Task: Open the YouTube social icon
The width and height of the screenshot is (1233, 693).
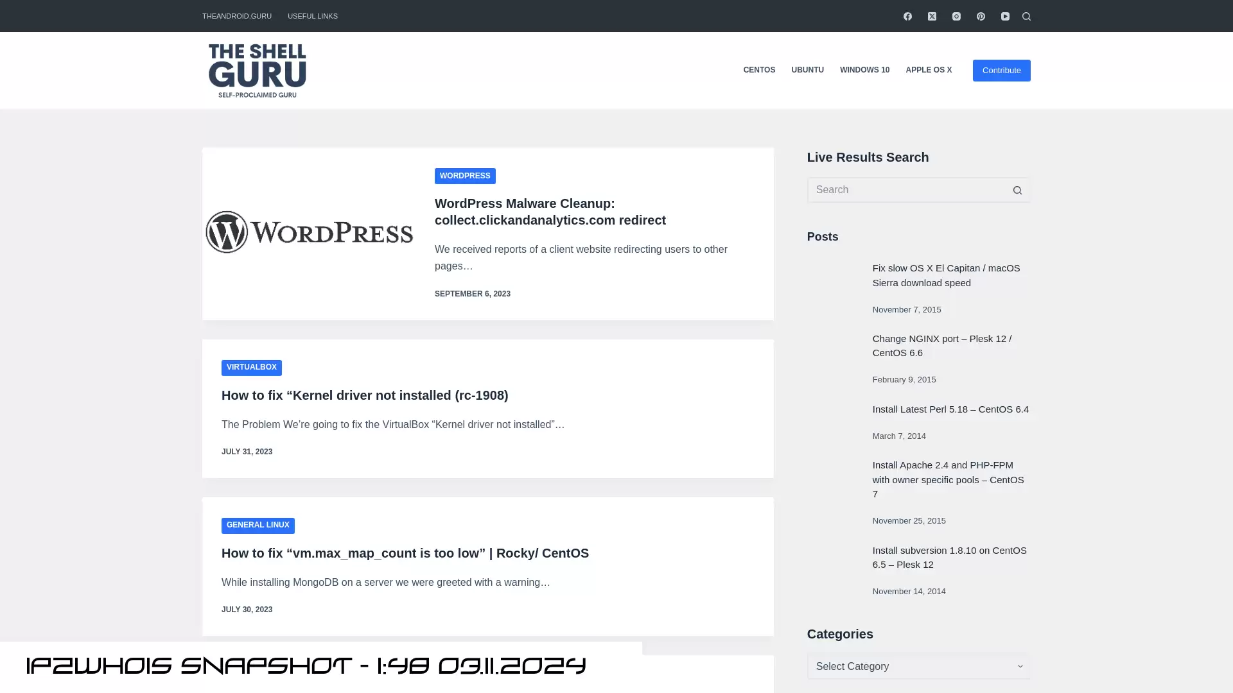Action: tap(1005, 16)
